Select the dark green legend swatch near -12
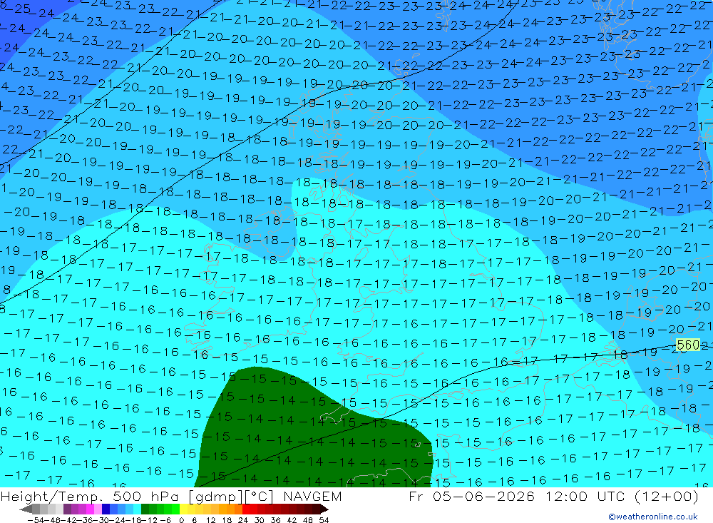 145,509
